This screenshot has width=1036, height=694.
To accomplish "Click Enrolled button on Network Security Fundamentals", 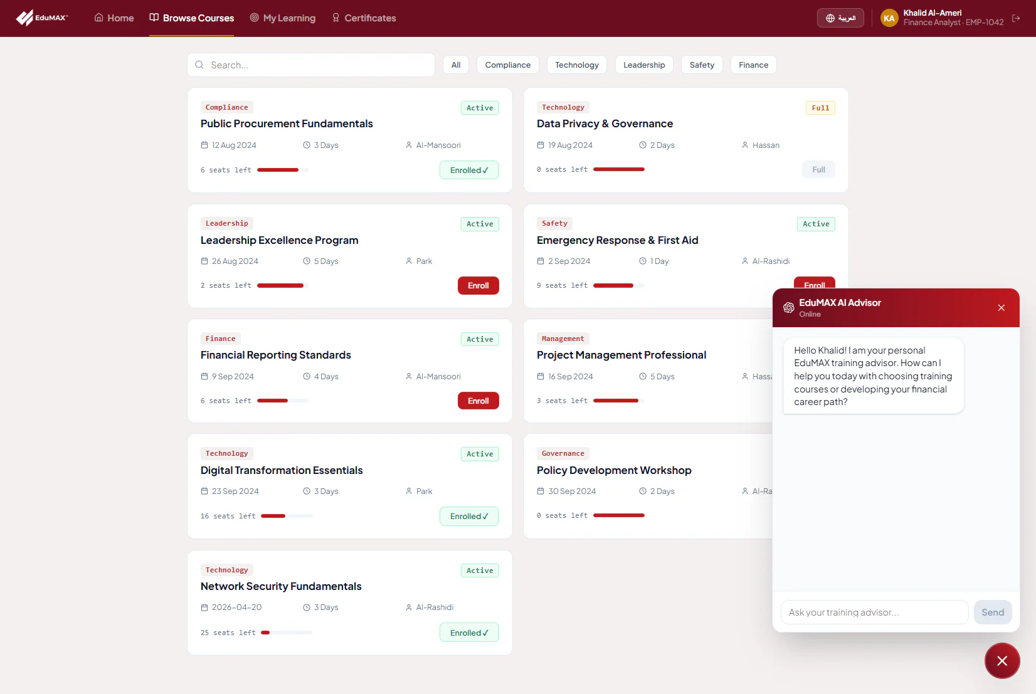I will pyautogui.click(x=469, y=633).
